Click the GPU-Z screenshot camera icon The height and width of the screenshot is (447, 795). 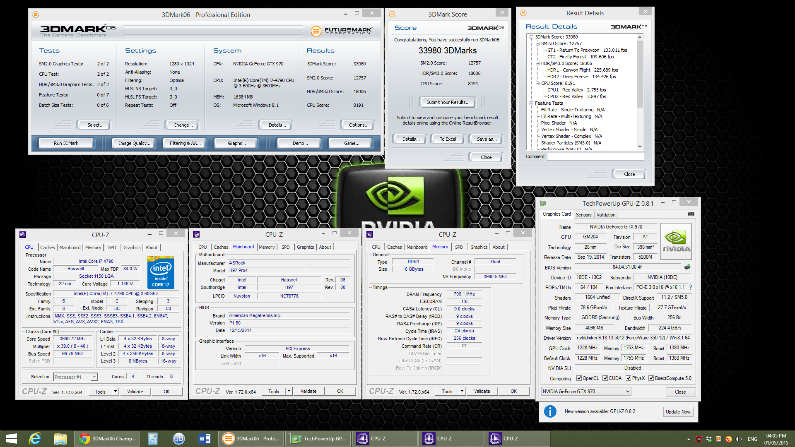[691, 214]
